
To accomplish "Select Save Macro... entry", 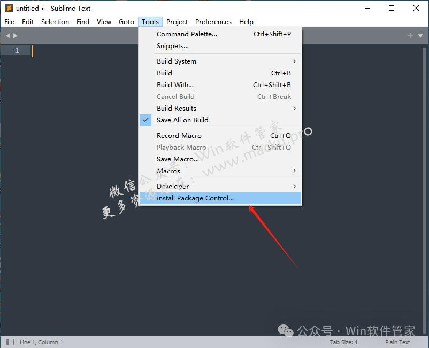I will coord(220,159).
